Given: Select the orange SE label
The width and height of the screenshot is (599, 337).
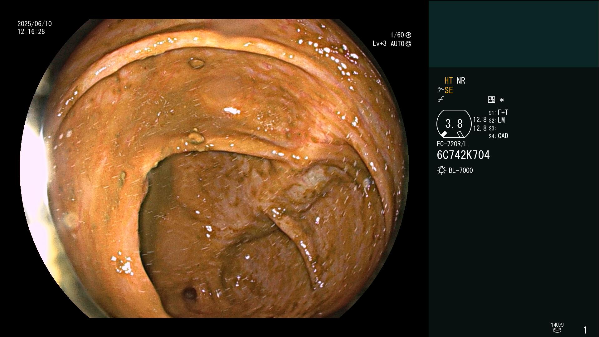Looking at the screenshot, I should (449, 90).
